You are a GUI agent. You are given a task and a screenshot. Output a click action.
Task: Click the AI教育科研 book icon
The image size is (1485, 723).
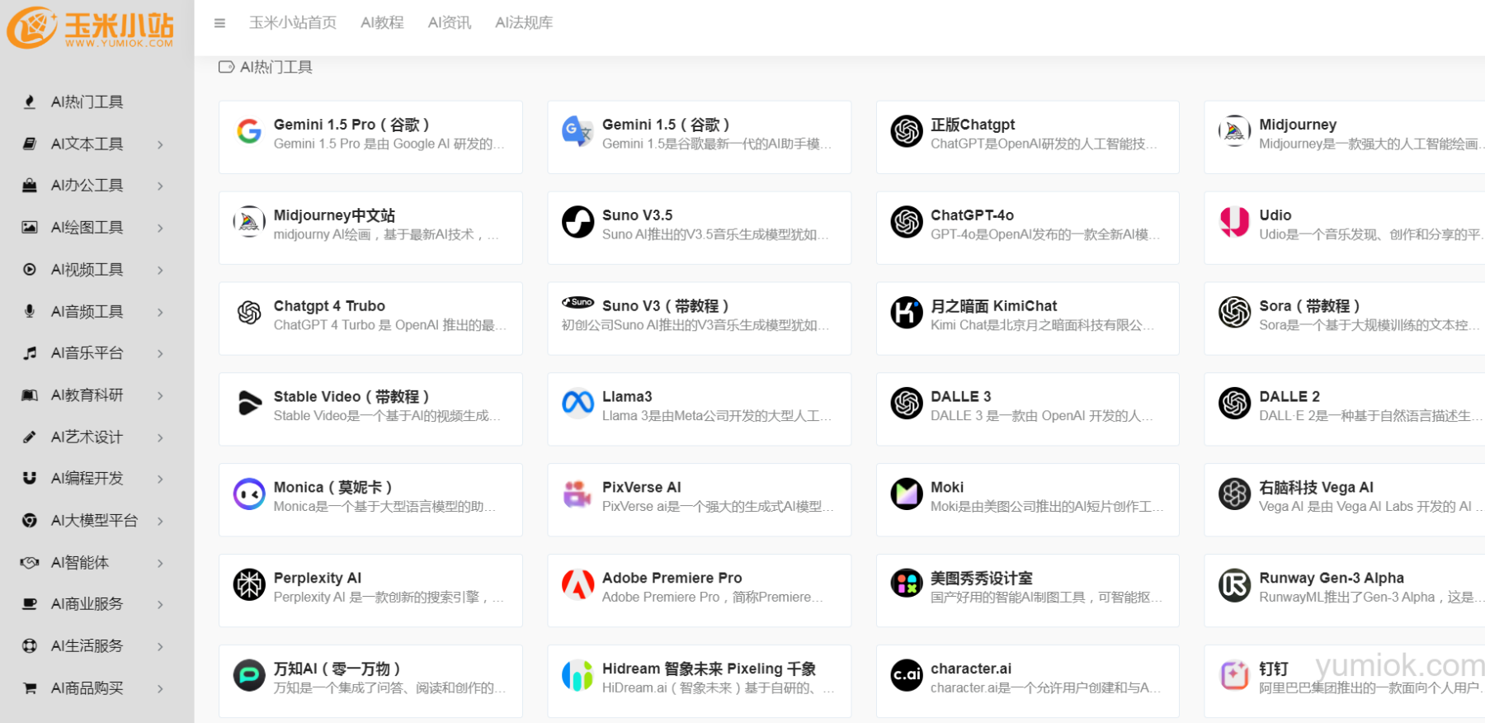pyautogui.click(x=30, y=395)
